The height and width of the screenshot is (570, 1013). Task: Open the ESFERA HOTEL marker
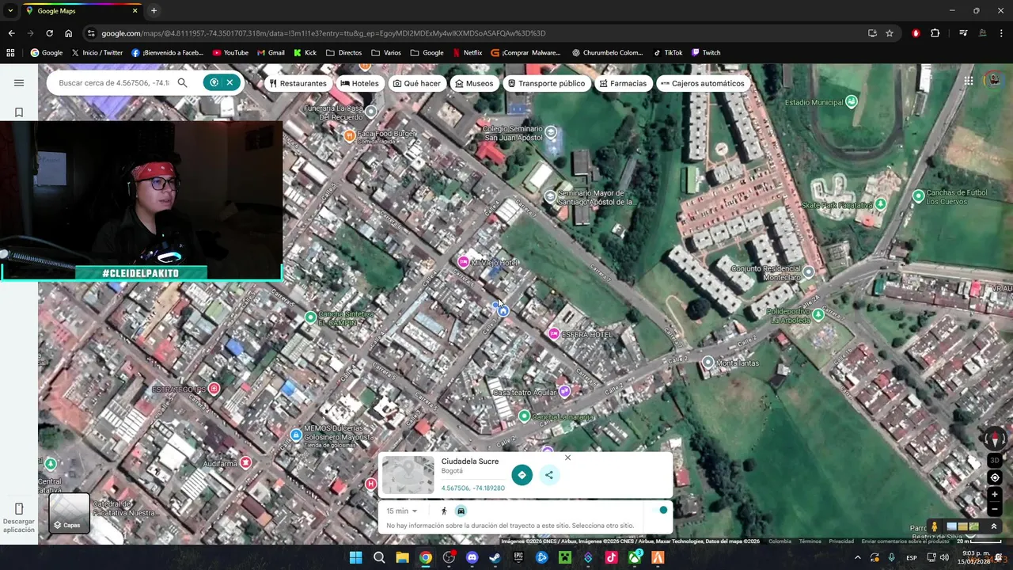coord(554,334)
